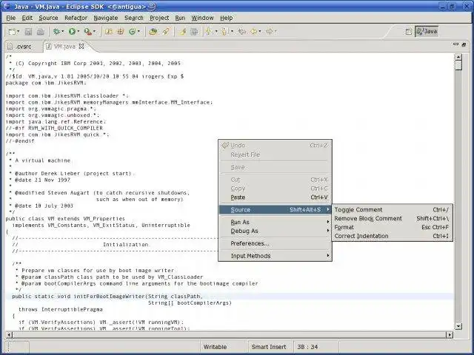Open the Window menu
474x355 pixels.
point(202,18)
